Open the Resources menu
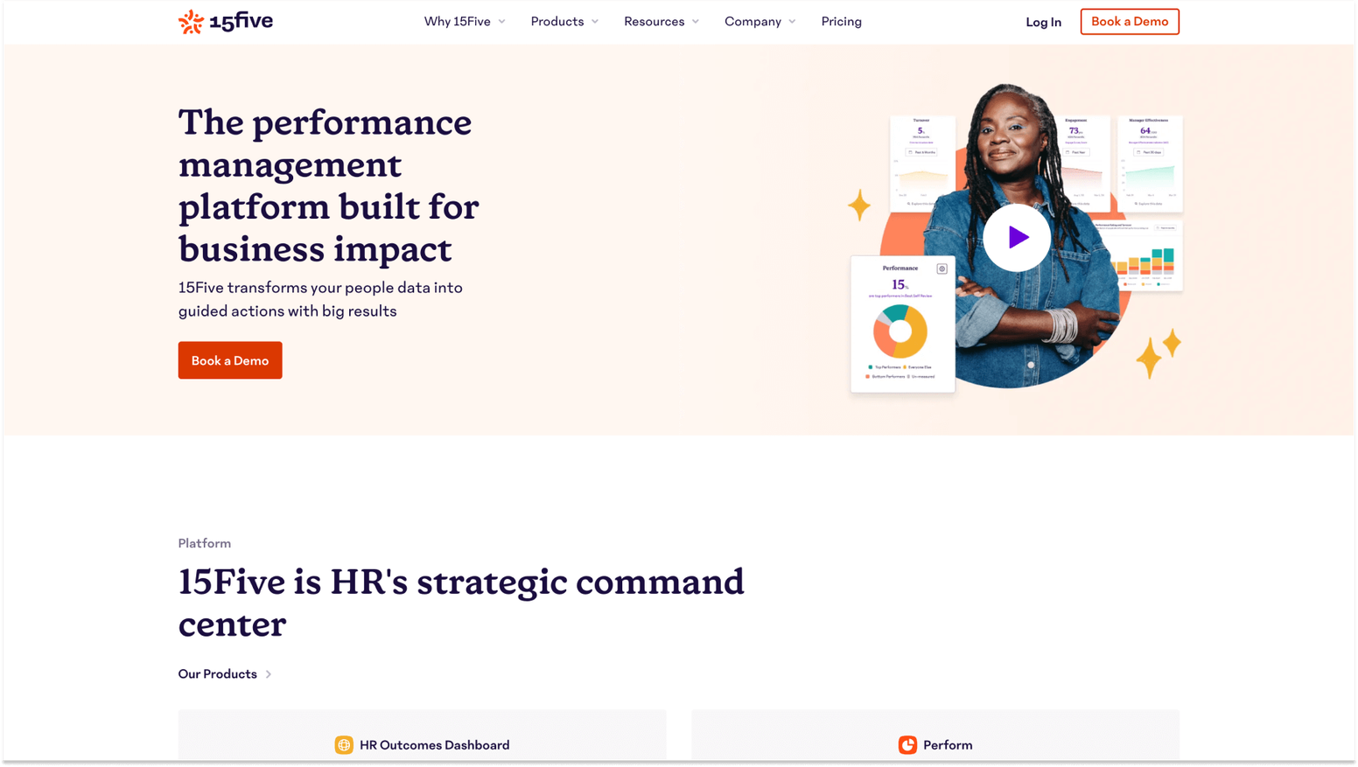 click(x=661, y=22)
